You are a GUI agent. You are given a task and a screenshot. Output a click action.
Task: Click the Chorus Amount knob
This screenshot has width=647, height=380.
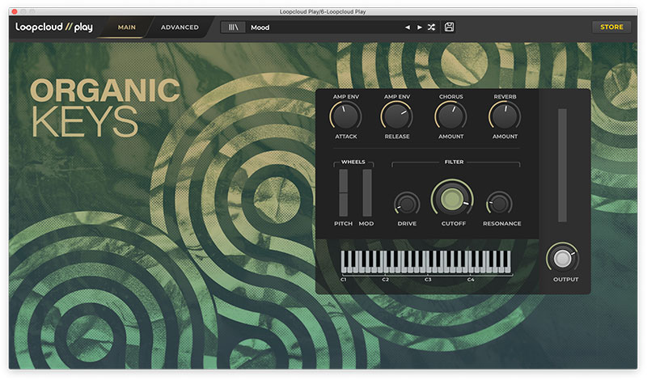pyautogui.click(x=450, y=117)
